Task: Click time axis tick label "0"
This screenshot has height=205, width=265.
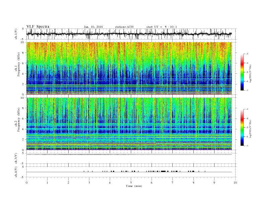Action: [x=26, y=183]
